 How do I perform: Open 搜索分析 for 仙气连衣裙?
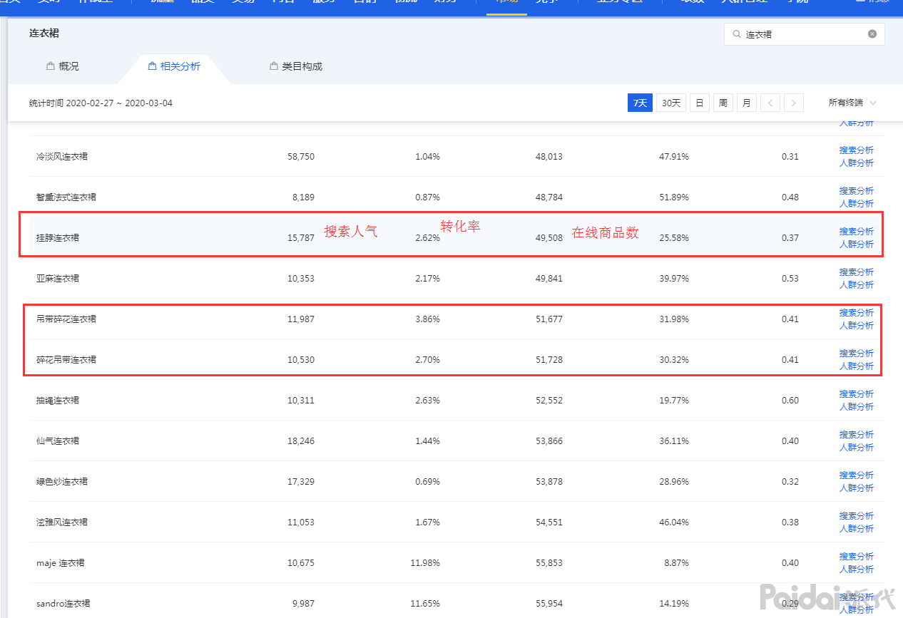pyautogui.click(x=856, y=434)
